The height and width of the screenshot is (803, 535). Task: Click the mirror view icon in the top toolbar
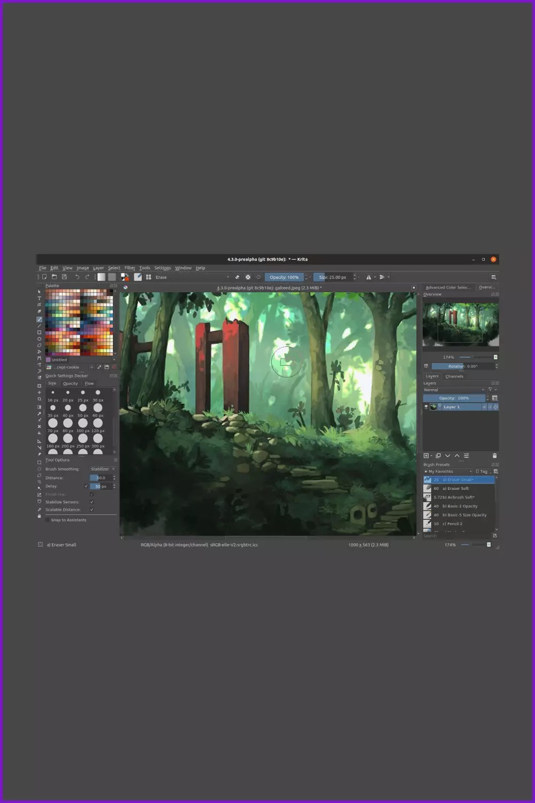pos(369,277)
